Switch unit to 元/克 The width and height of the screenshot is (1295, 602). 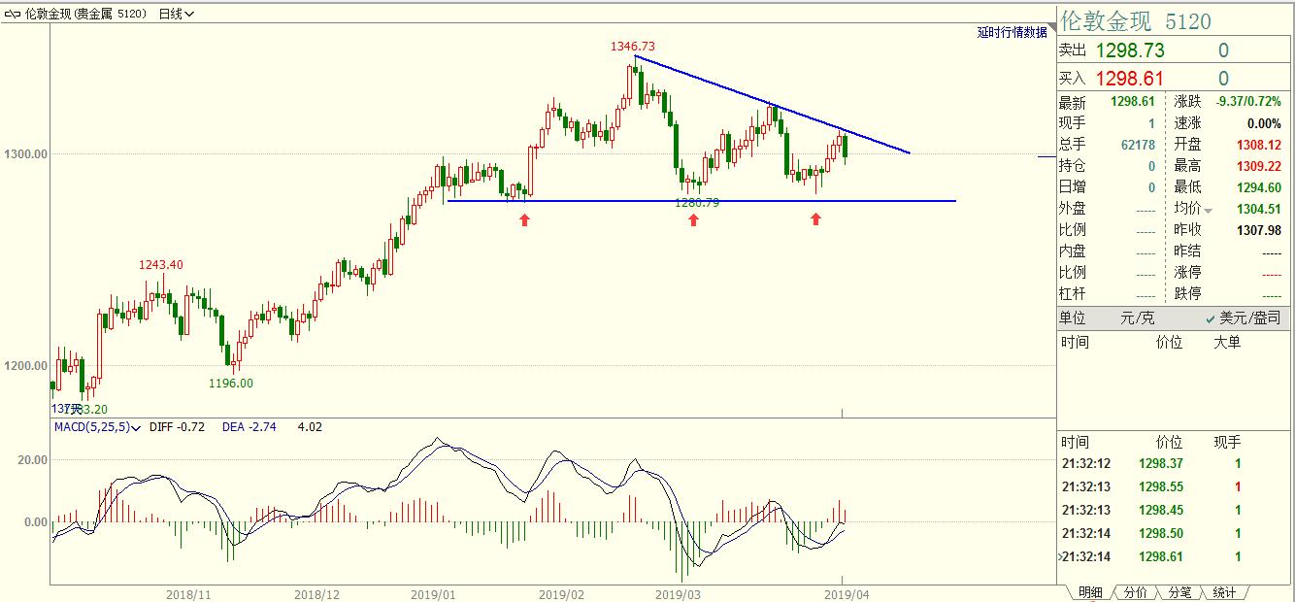tap(1137, 318)
